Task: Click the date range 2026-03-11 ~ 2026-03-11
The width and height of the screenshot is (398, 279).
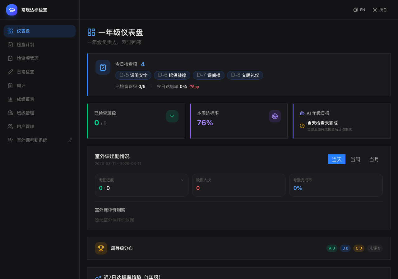Action: pos(118,164)
